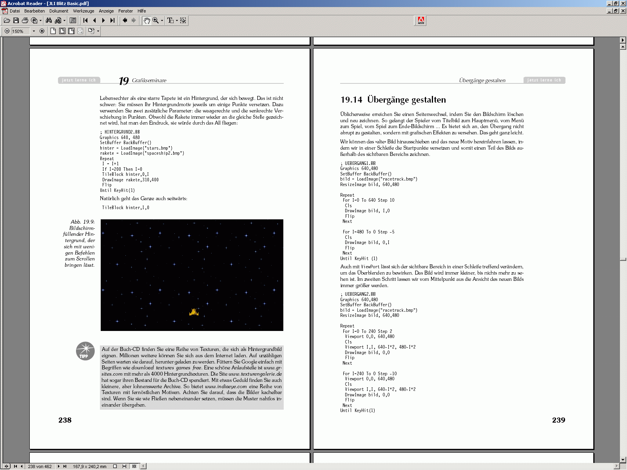Click the starfield spaceship figure image

pos(192,275)
